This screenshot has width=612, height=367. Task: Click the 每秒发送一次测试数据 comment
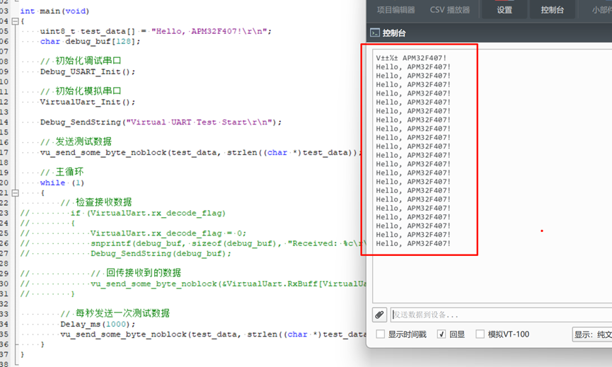pos(115,313)
